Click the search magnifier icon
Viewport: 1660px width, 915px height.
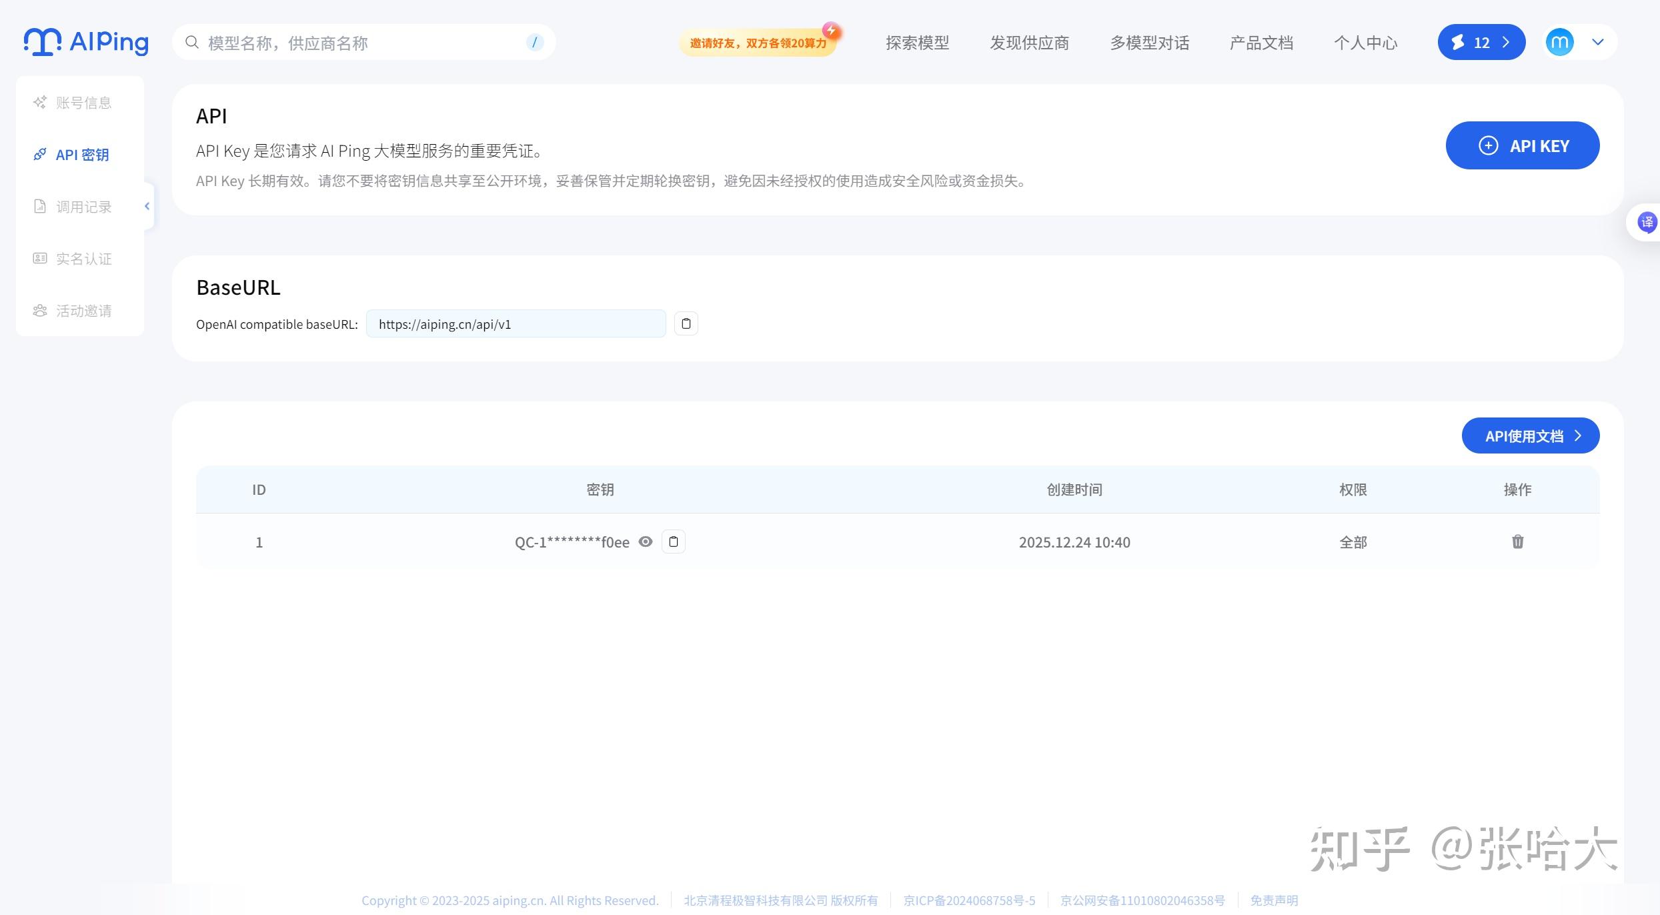(191, 42)
